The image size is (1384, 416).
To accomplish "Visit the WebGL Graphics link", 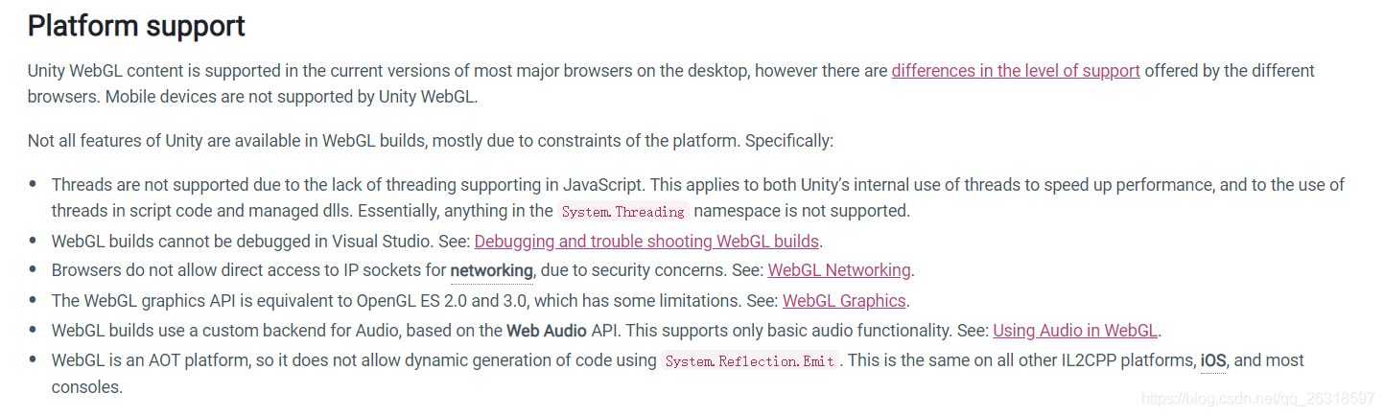I will pos(844,301).
